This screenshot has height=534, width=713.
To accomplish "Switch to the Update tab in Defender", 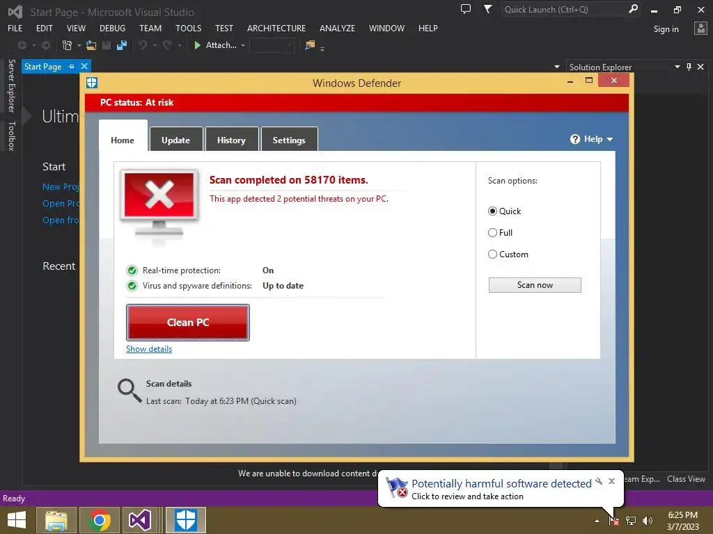I will pos(176,139).
